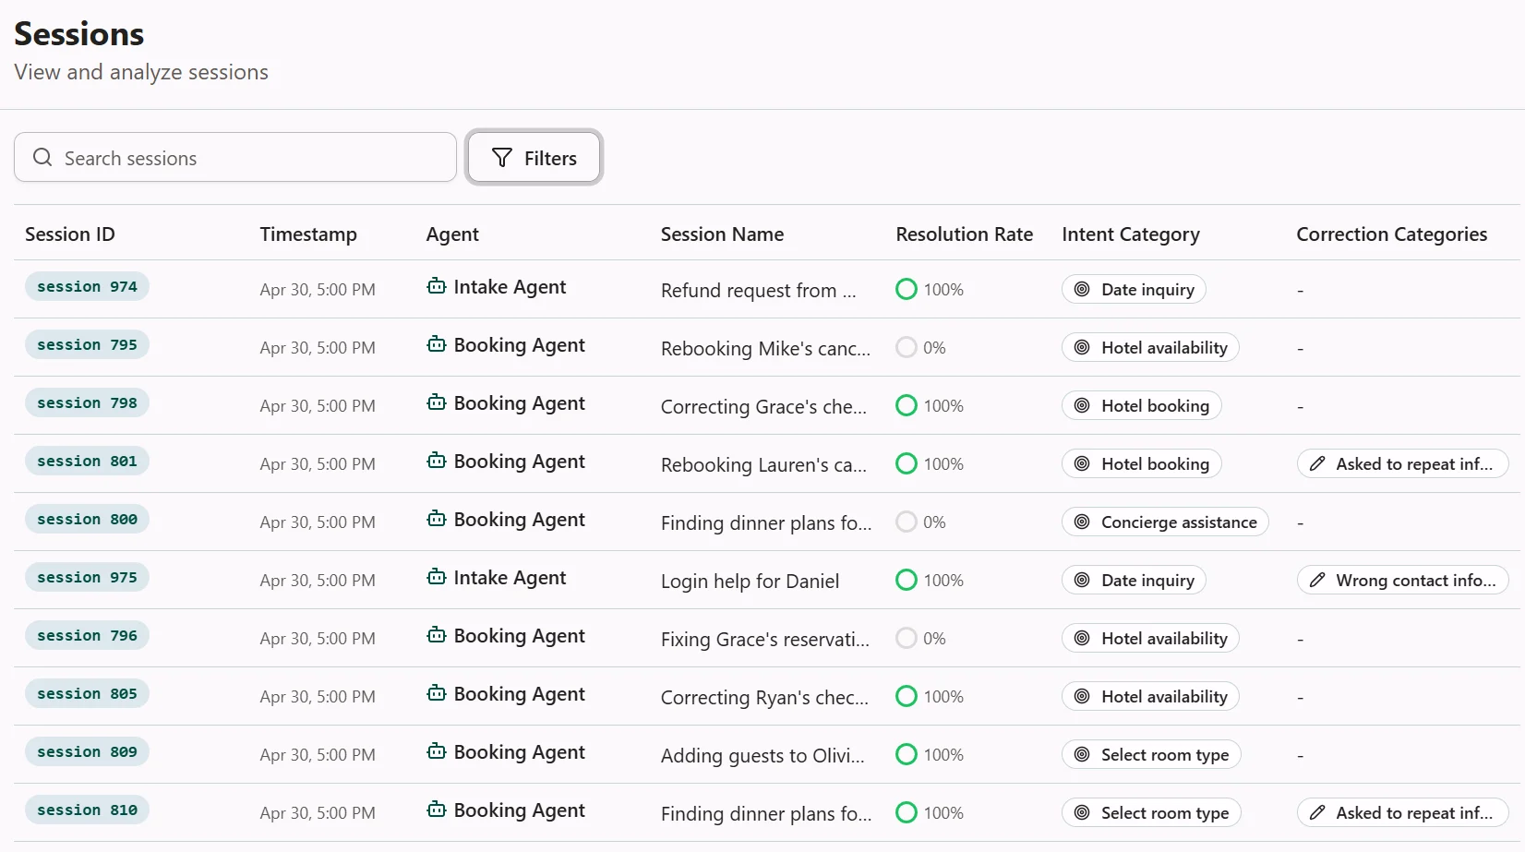Select Hotel booking tag in session 801 row
This screenshot has width=1525, height=852.
coord(1141,463)
